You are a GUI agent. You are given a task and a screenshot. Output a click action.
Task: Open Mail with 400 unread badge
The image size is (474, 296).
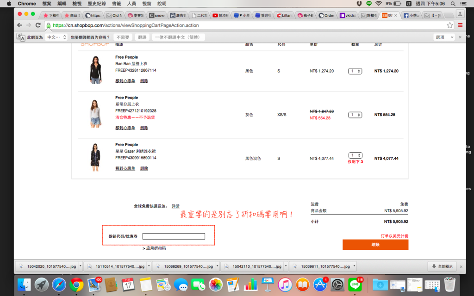94,284
